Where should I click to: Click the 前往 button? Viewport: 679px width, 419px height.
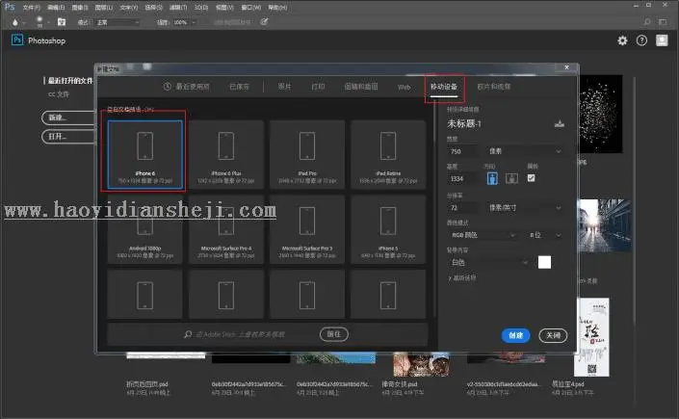click(334, 334)
